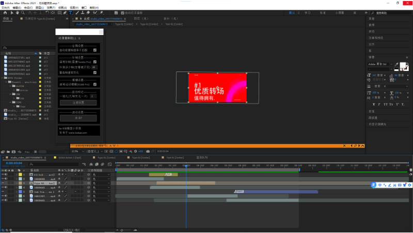413x233 pixels.
Task: Uncheck the Twixtor Pro option checkbox
Action: coord(95,62)
